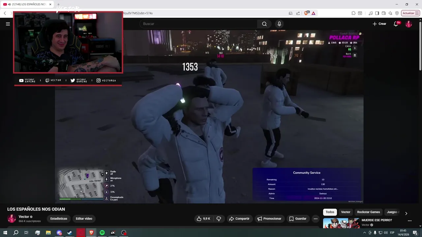Click the share page icon in address bar
422x237 pixels.
tap(298, 13)
